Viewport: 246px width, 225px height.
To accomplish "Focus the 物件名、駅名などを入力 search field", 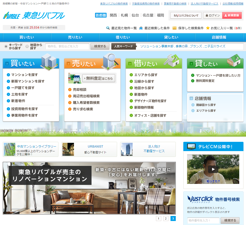I will point(67,46).
